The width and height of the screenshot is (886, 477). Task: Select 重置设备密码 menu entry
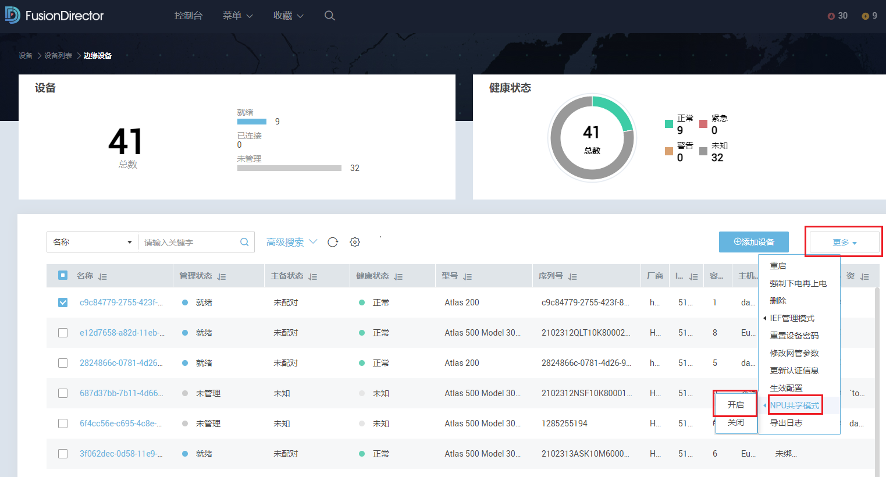(x=794, y=336)
